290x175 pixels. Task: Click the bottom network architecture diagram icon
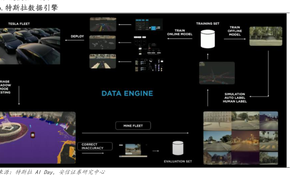(x=149, y=65)
